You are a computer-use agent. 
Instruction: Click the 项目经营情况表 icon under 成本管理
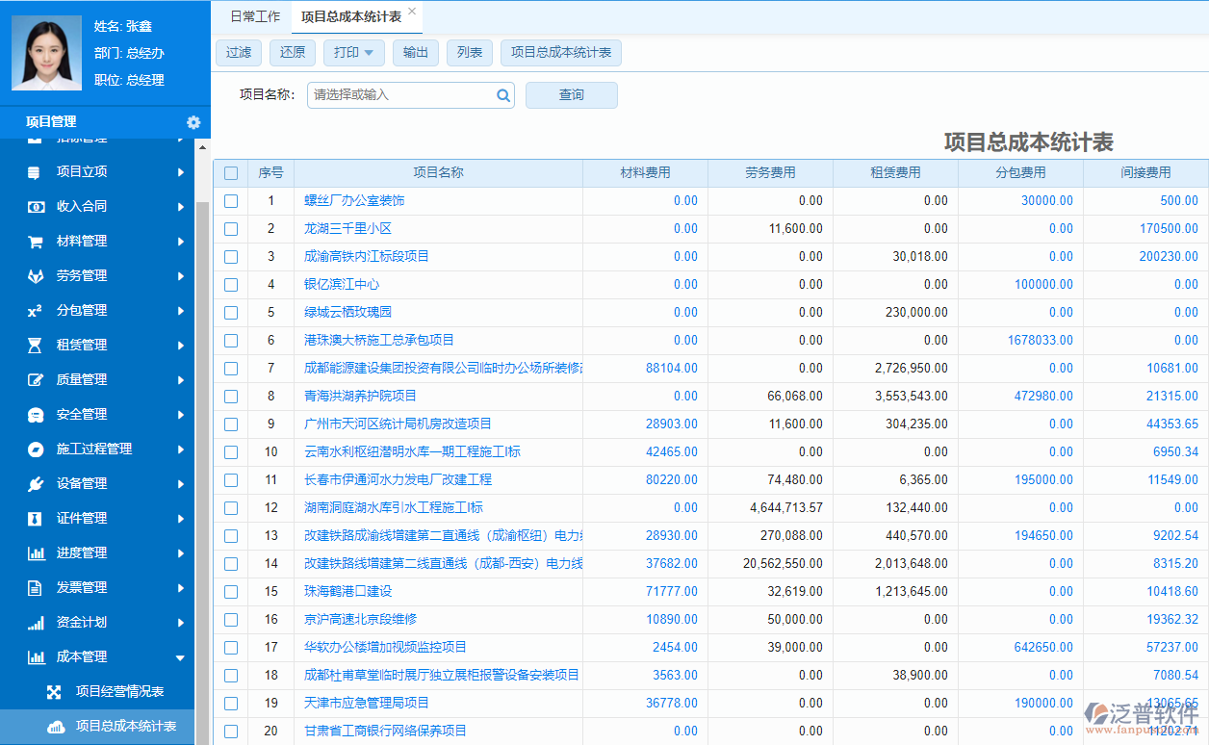coord(53,691)
